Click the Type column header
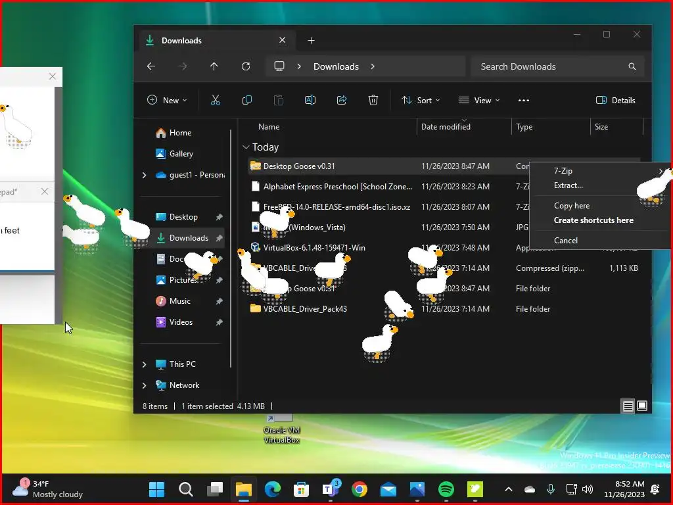 click(524, 127)
